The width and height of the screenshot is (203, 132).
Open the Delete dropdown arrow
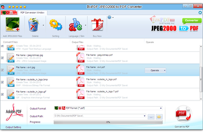tap(43, 25)
